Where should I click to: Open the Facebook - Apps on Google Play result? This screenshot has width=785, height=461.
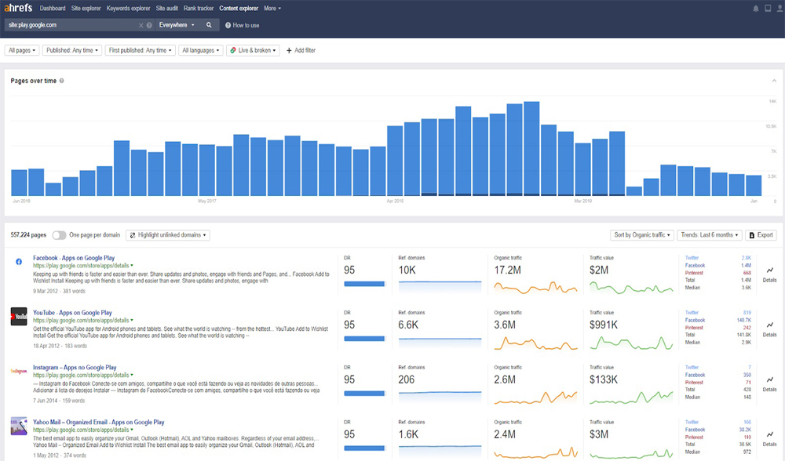[74, 258]
